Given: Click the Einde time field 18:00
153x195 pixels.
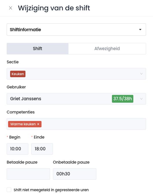Looking at the screenshot, I should [42, 149].
